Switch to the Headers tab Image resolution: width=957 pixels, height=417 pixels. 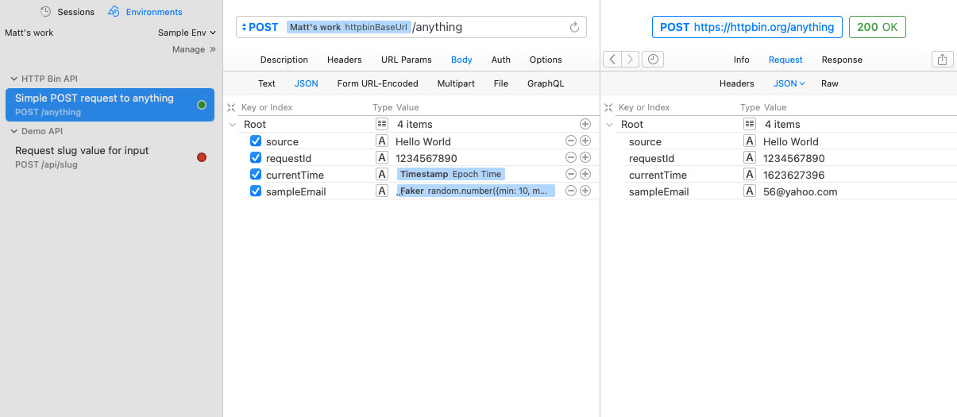pyautogui.click(x=344, y=60)
